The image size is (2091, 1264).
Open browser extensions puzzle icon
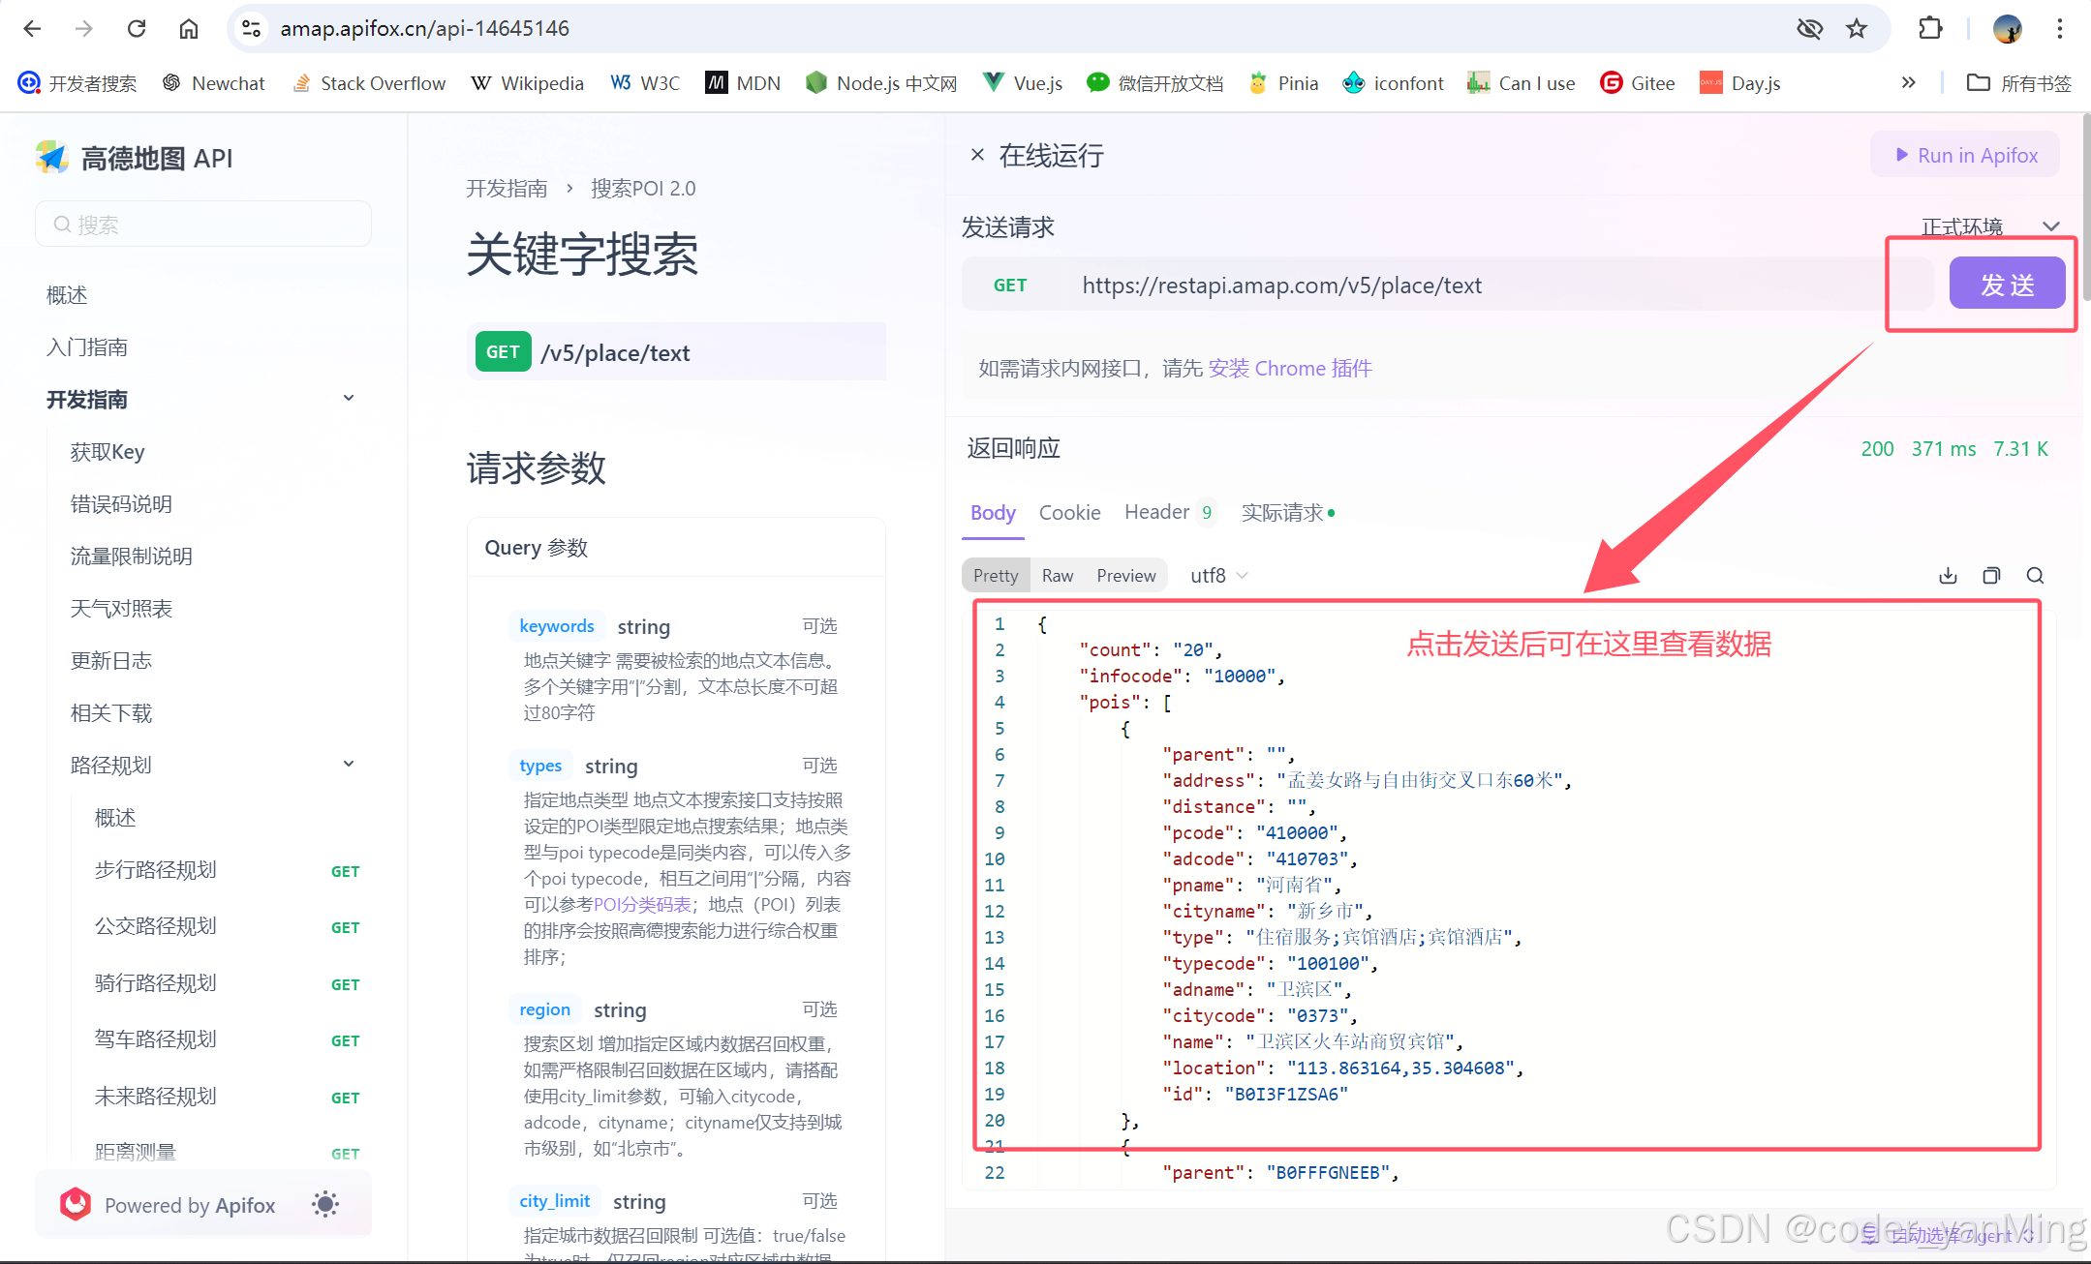tap(1929, 29)
